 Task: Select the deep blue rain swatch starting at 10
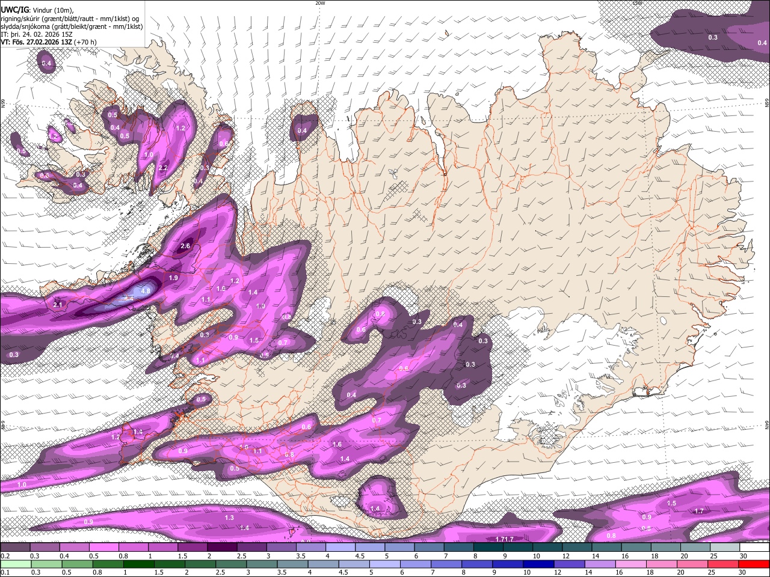(x=538, y=564)
